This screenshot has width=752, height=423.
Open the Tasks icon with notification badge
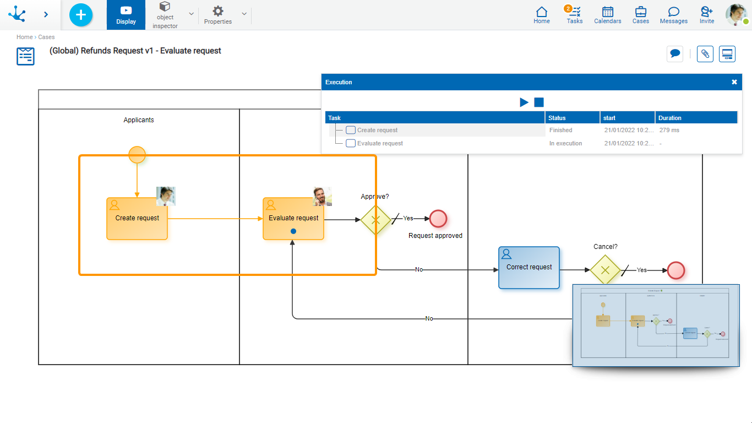[x=574, y=15]
